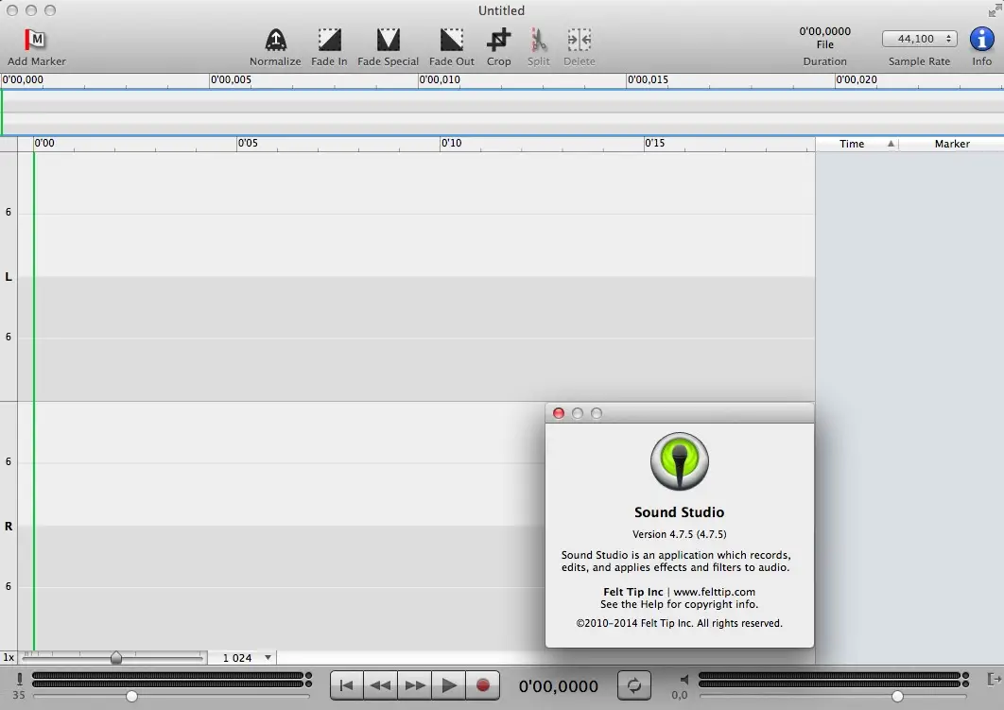Screen dimensions: 1004x710
Task: Click the speaker output volume icon
Action: (684, 679)
